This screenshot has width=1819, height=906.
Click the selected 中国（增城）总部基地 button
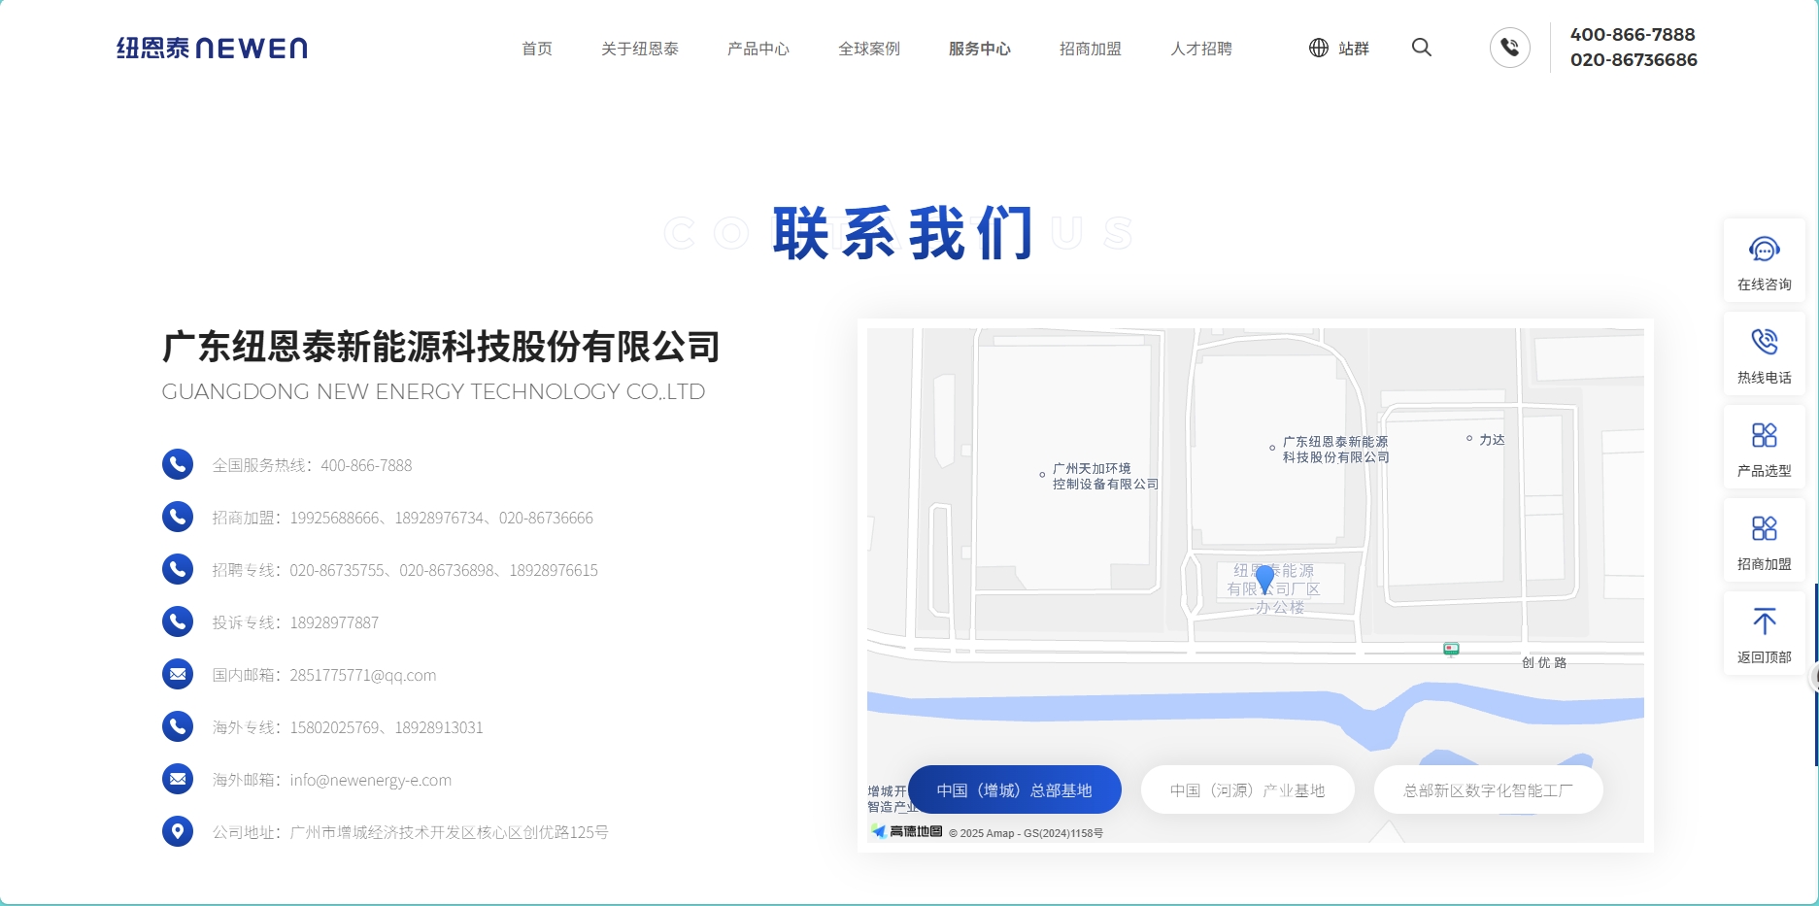[x=1016, y=789]
